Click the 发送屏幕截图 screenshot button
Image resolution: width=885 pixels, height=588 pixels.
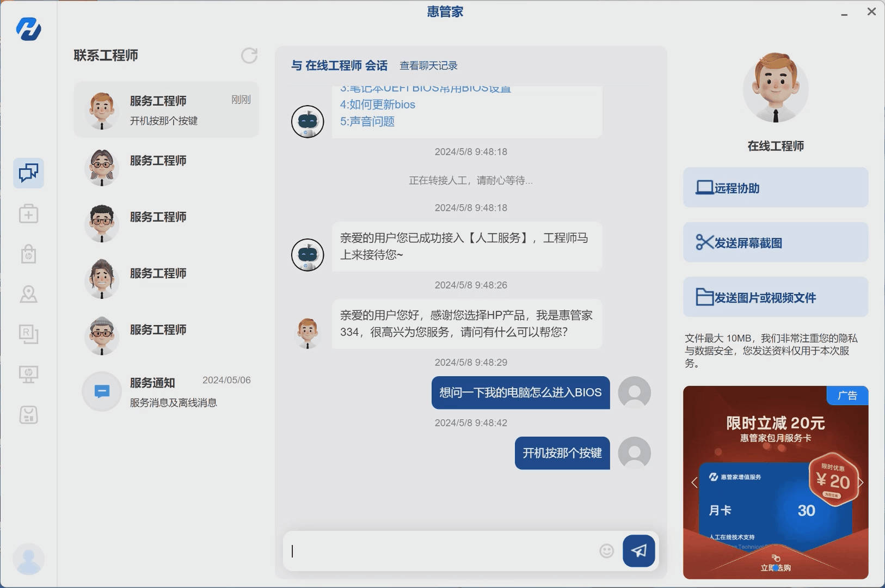[x=776, y=242]
